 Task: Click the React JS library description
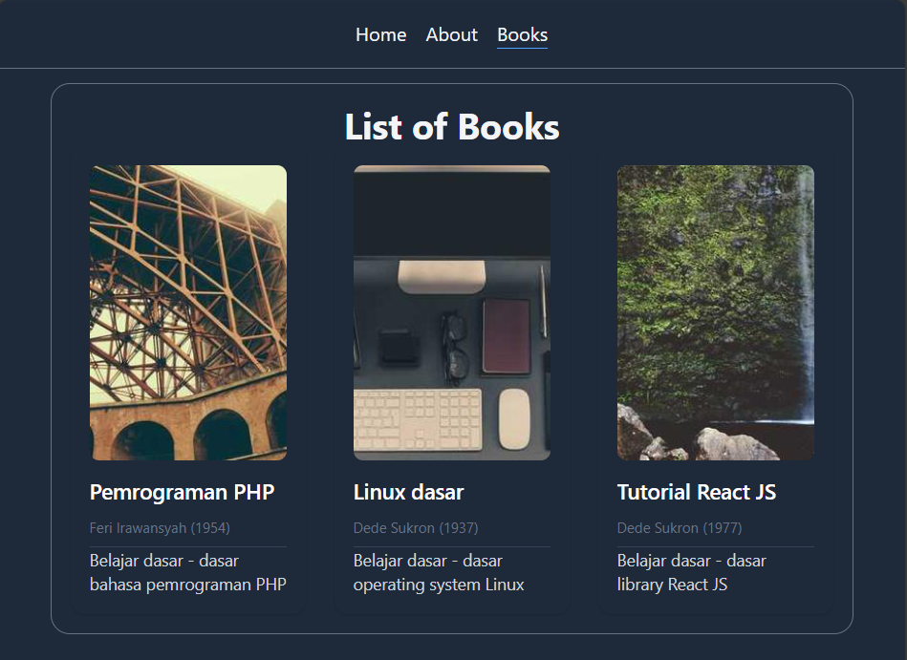click(691, 572)
